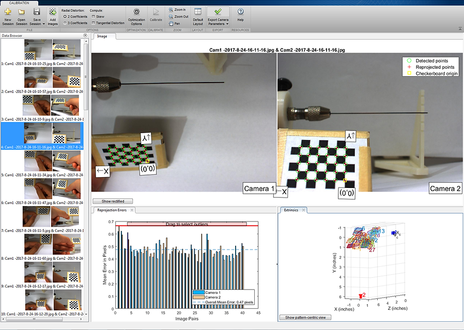Screen dimensions: 464x330
Task: Select 2 Coefficients radial distortion
Action: [75, 17]
